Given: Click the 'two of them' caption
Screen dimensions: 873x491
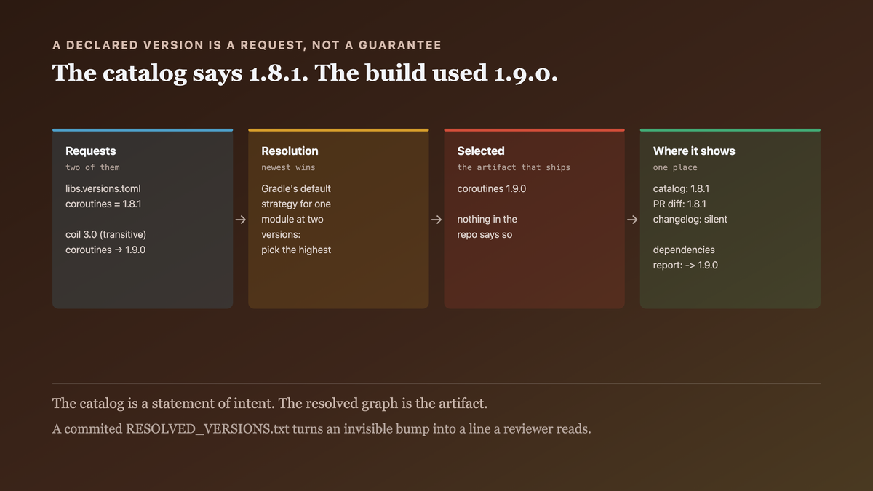Looking at the screenshot, I should [x=92, y=167].
